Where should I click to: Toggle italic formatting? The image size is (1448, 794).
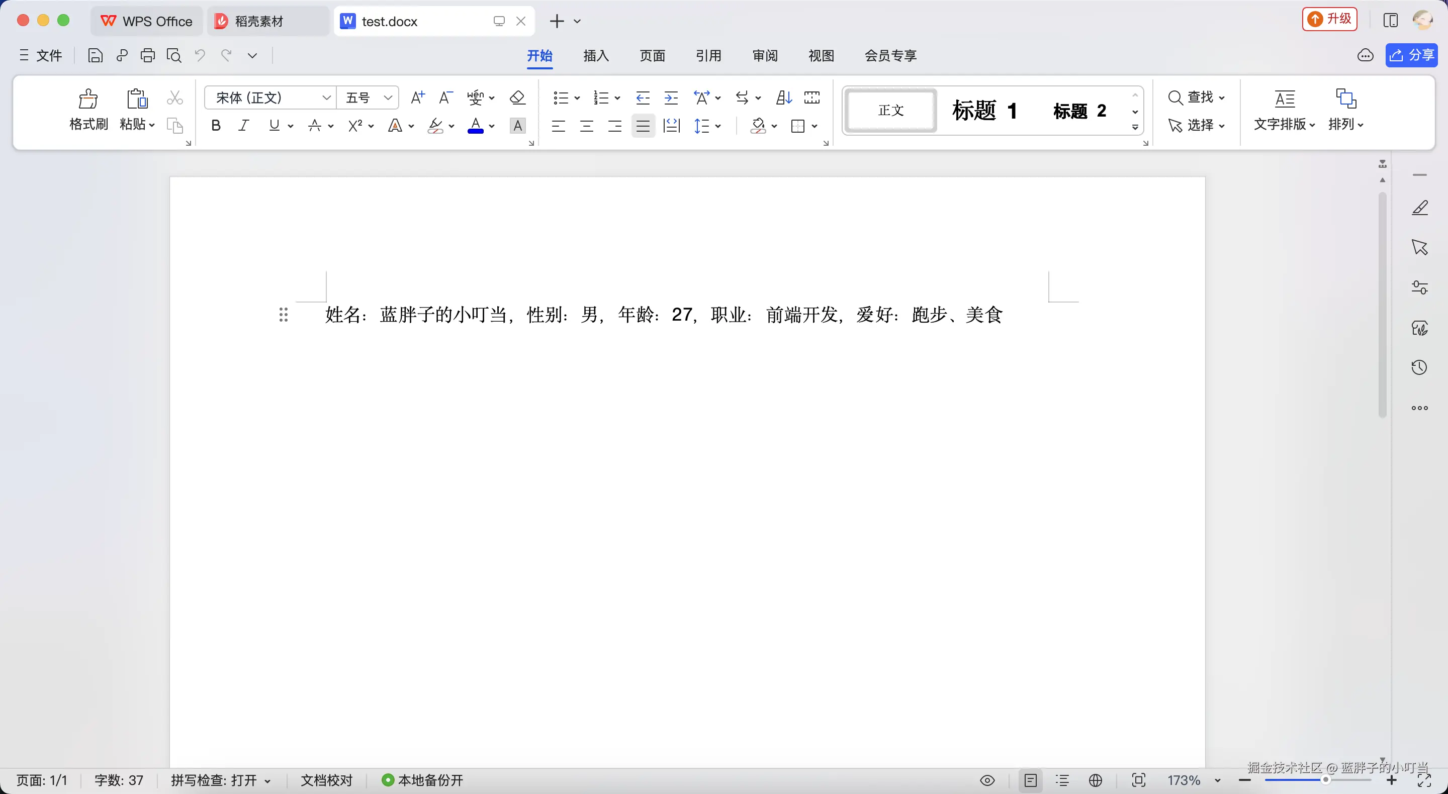[x=243, y=126]
